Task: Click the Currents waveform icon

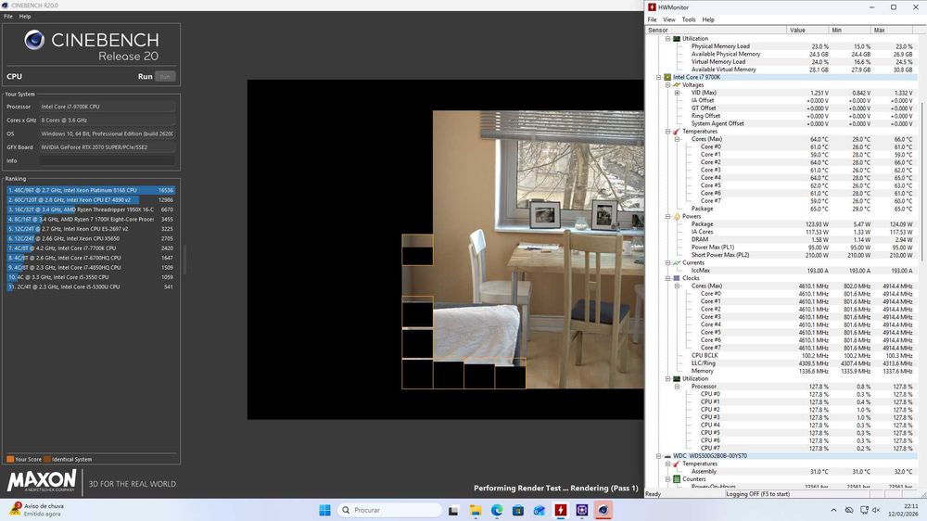Action: coord(677,262)
